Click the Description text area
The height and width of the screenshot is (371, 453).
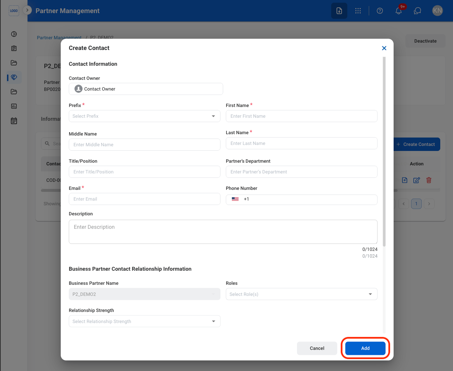pos(223,232)
